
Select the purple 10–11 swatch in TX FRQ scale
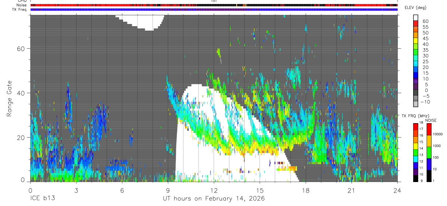tap(416, 172)
